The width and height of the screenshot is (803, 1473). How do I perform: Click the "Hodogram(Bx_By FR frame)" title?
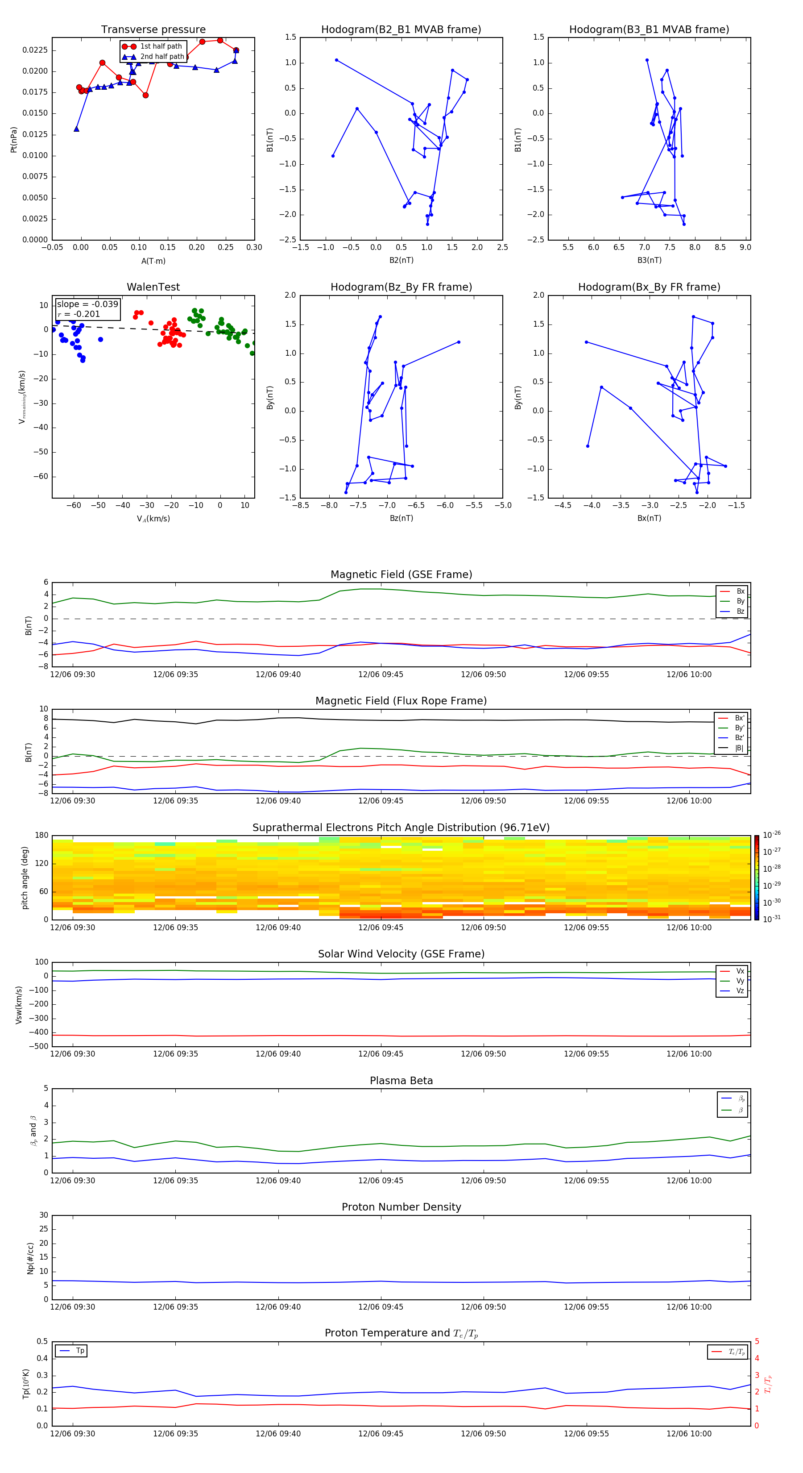649,287
